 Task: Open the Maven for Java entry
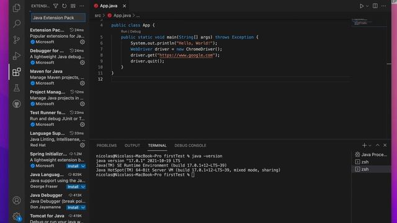pyautogui.click(x=58, y=77)
